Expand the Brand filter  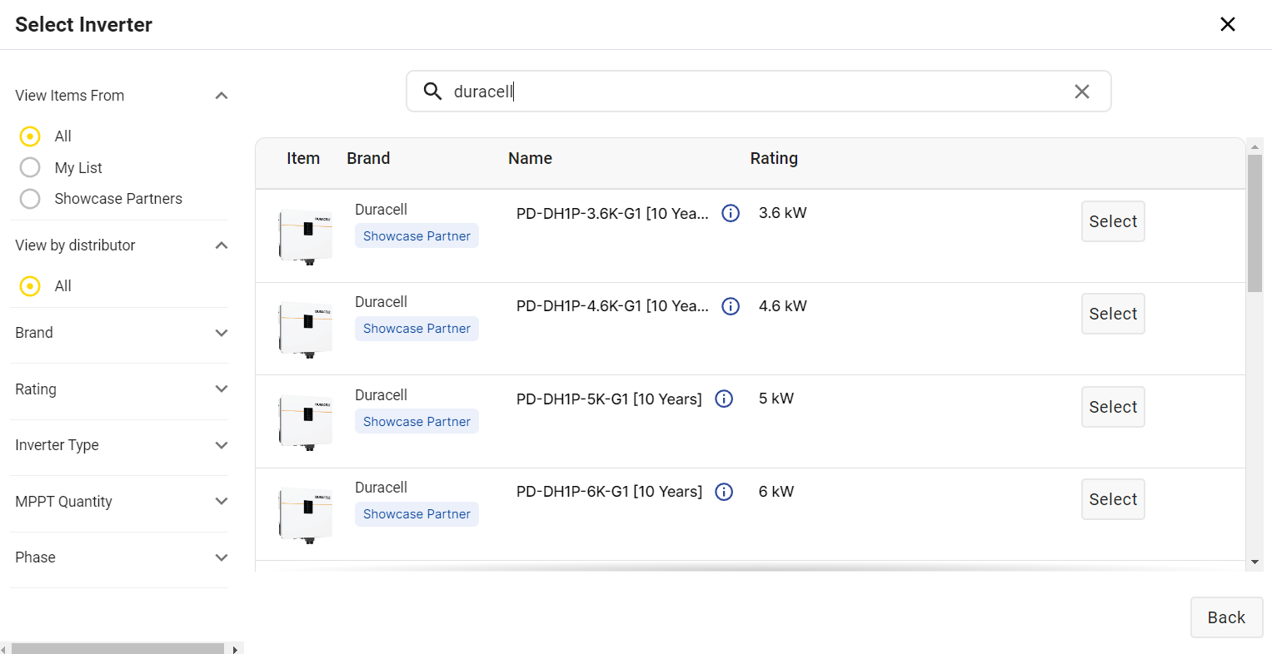(222, 333)
